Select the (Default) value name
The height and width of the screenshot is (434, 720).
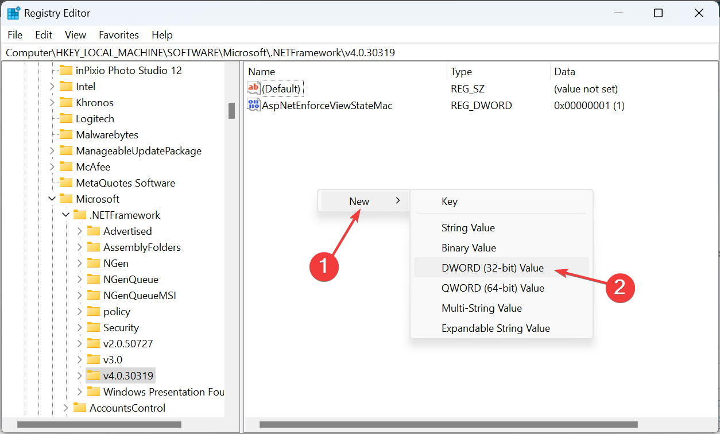point(281,89)
